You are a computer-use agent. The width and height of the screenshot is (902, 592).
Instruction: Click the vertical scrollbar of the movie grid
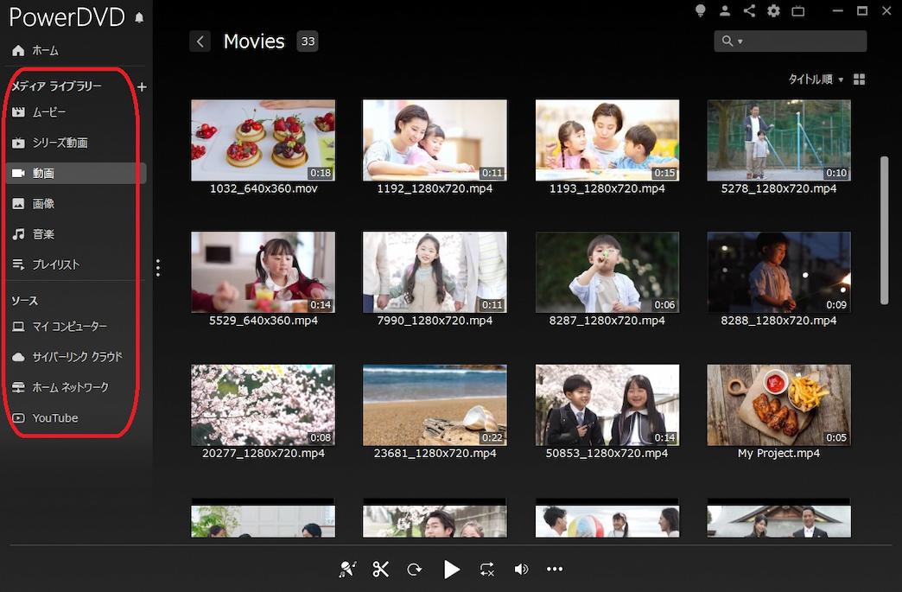pos(884,230)
